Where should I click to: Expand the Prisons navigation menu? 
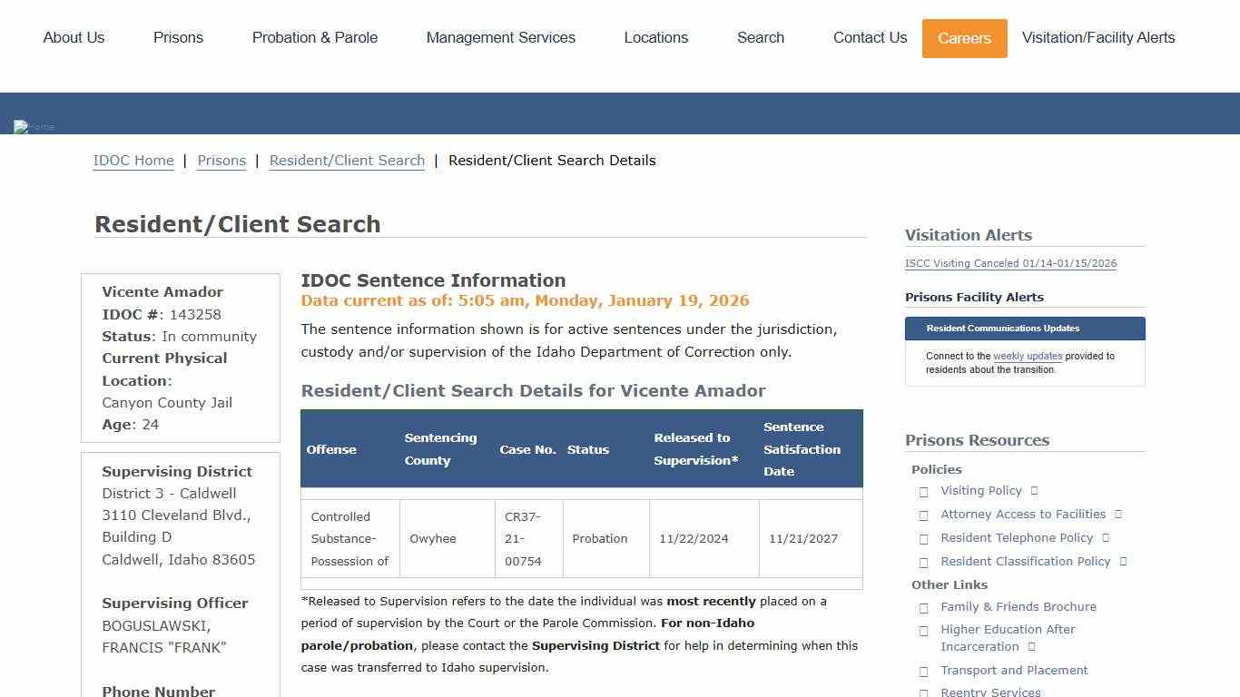[178, 38]
